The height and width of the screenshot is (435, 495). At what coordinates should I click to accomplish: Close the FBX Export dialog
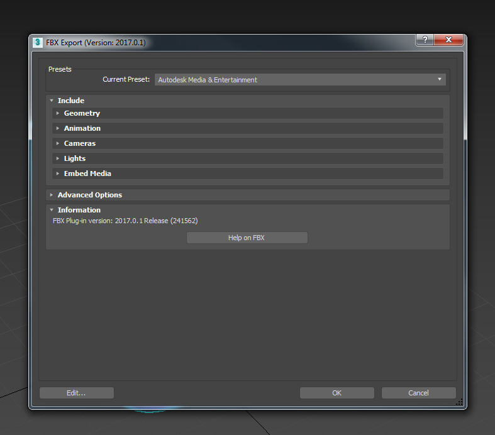pyautogui.click(x=448, y=40)
